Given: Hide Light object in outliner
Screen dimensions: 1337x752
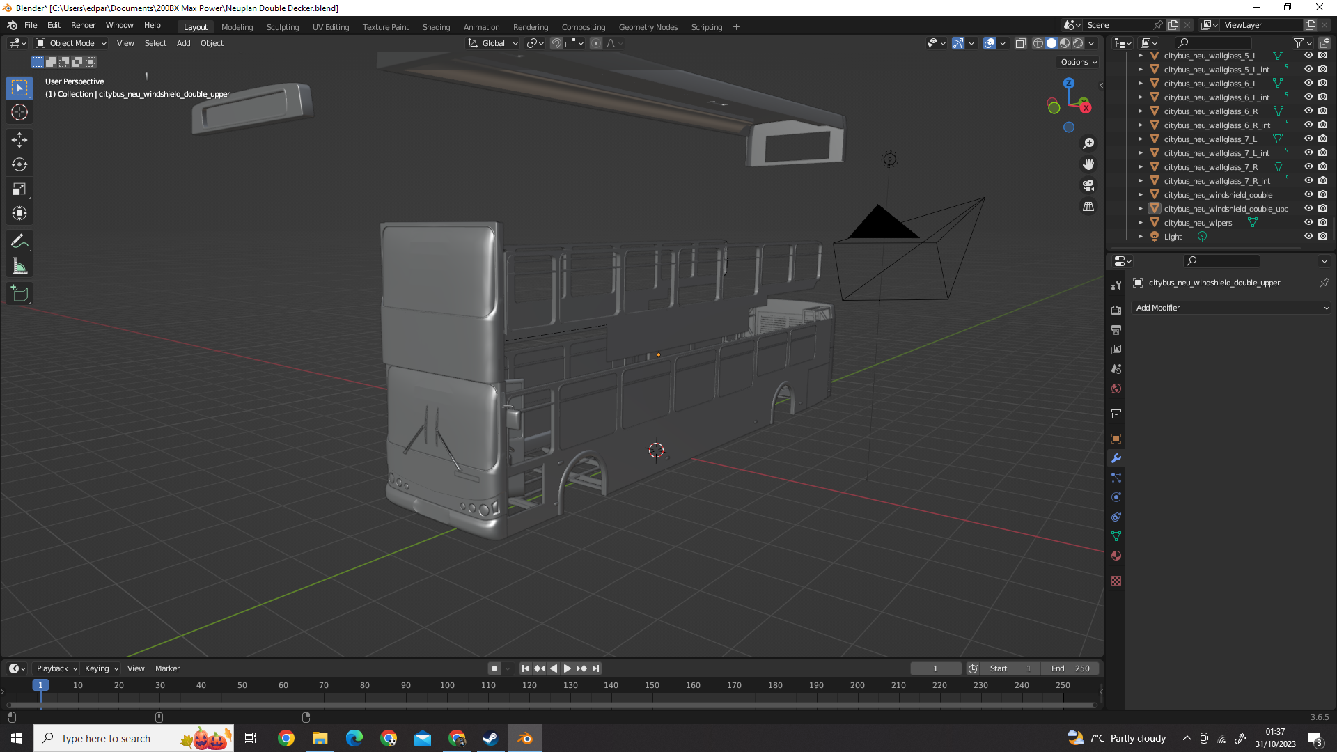Looking at the screenshot, I should (1308, 237).
